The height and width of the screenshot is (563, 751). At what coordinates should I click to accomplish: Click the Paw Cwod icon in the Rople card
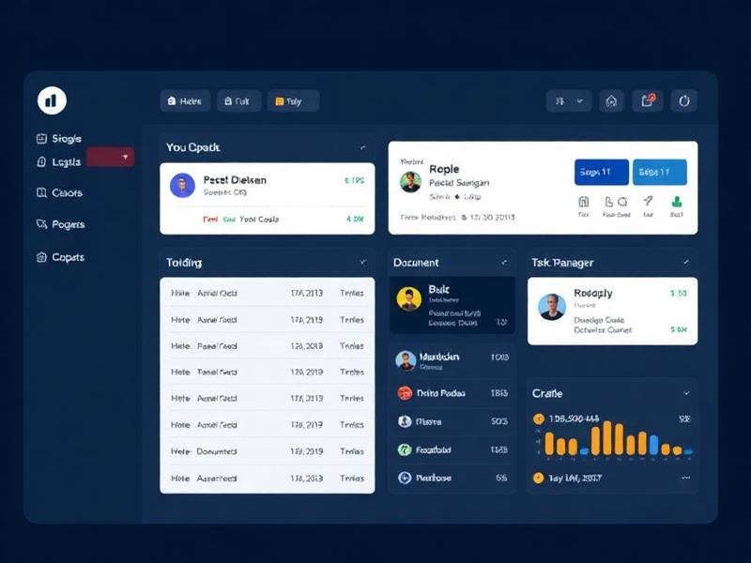[x=616, y=202]
